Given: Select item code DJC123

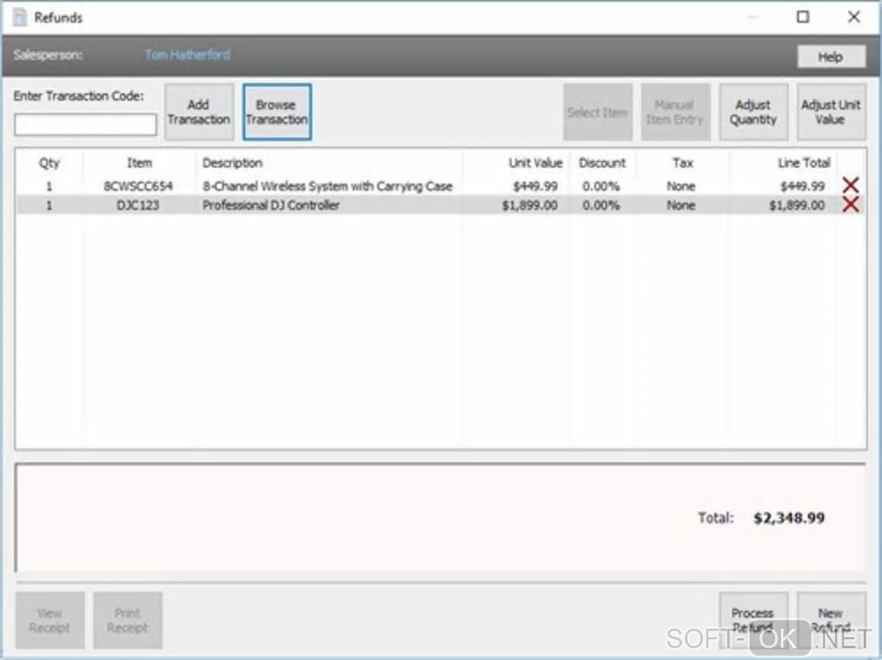Looking at the screenshot, I should [137, 205].
